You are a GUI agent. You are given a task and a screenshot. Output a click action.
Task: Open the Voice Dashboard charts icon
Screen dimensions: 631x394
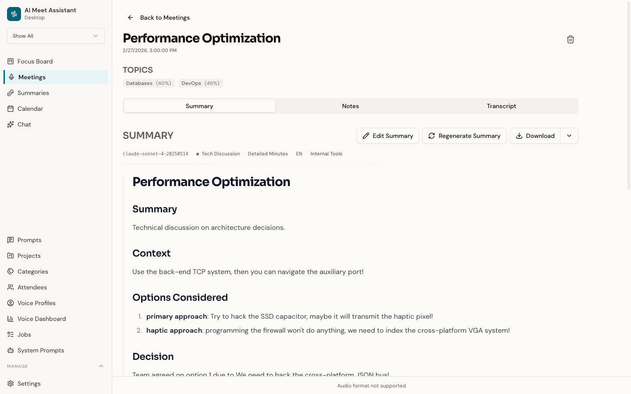[x=11, y=319]
